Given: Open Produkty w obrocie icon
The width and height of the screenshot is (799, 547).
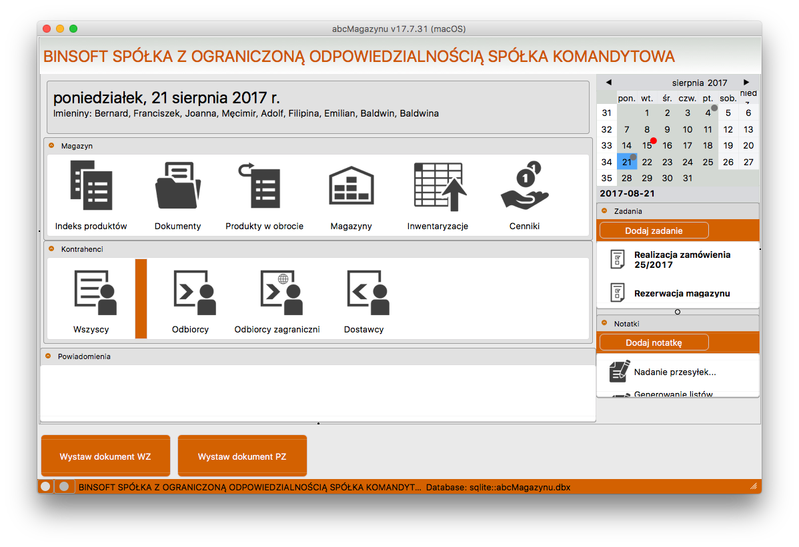Looking at the screenshot, I should tap(264, 187).
